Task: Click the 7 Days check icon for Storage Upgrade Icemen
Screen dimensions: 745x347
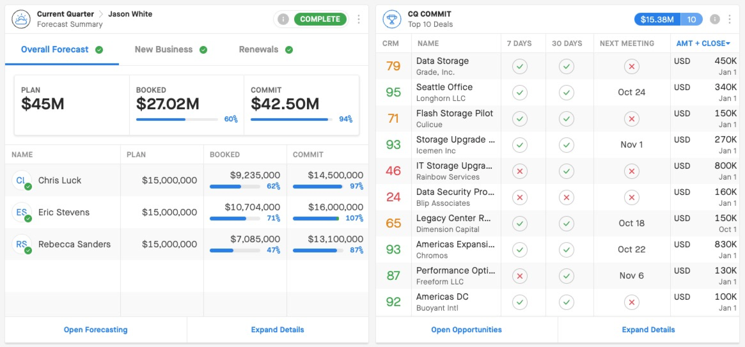Action: (520, 145)
